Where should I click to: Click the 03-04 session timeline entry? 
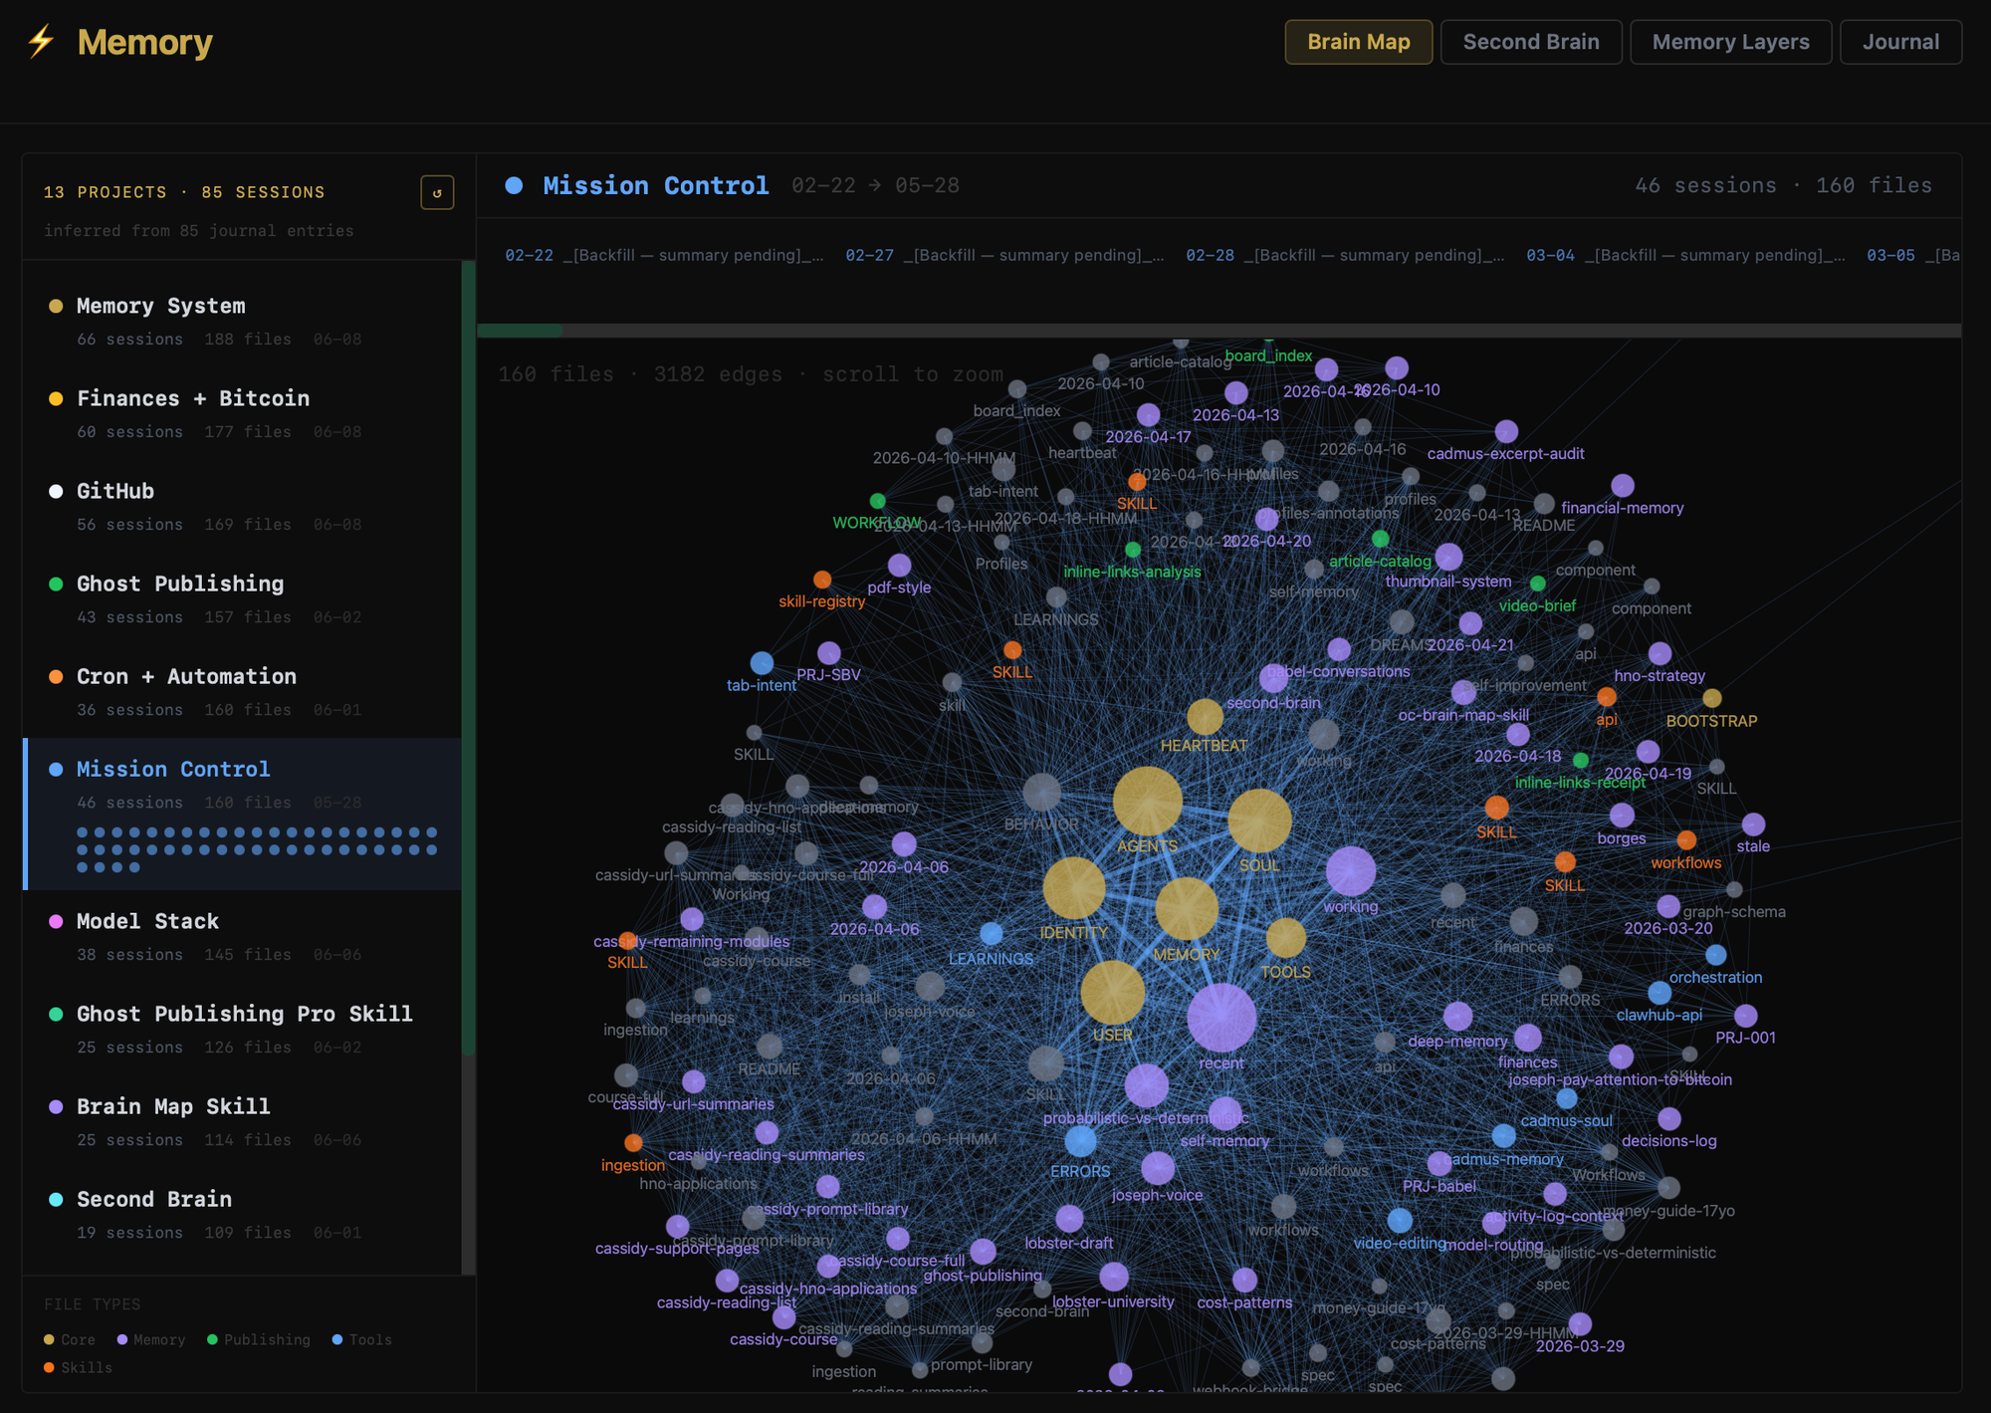tap(1685, 255)
